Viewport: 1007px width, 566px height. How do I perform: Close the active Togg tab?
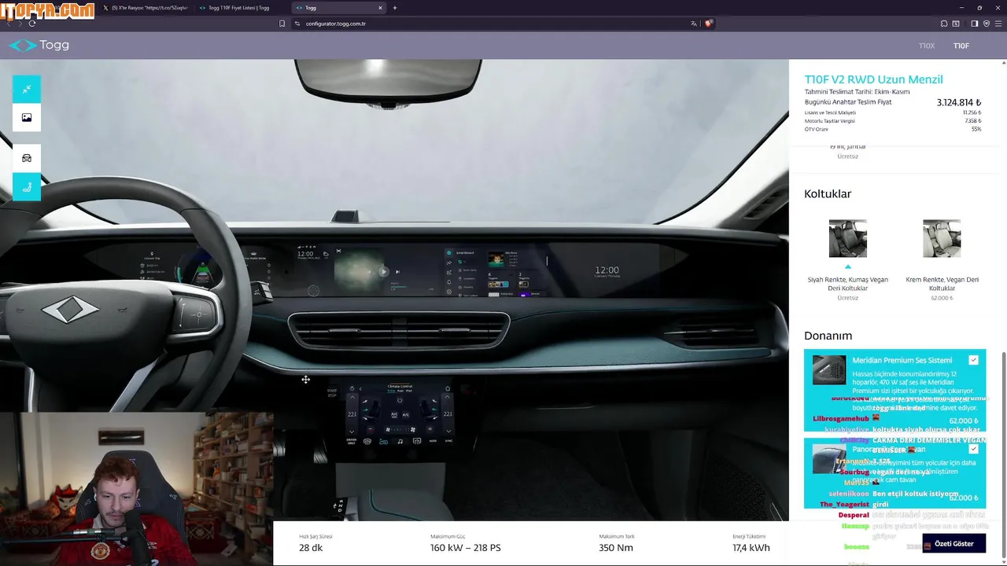click(x=381, y=8)
